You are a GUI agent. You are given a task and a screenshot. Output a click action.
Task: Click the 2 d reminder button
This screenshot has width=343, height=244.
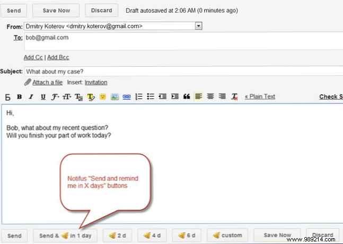click(117, 236)
